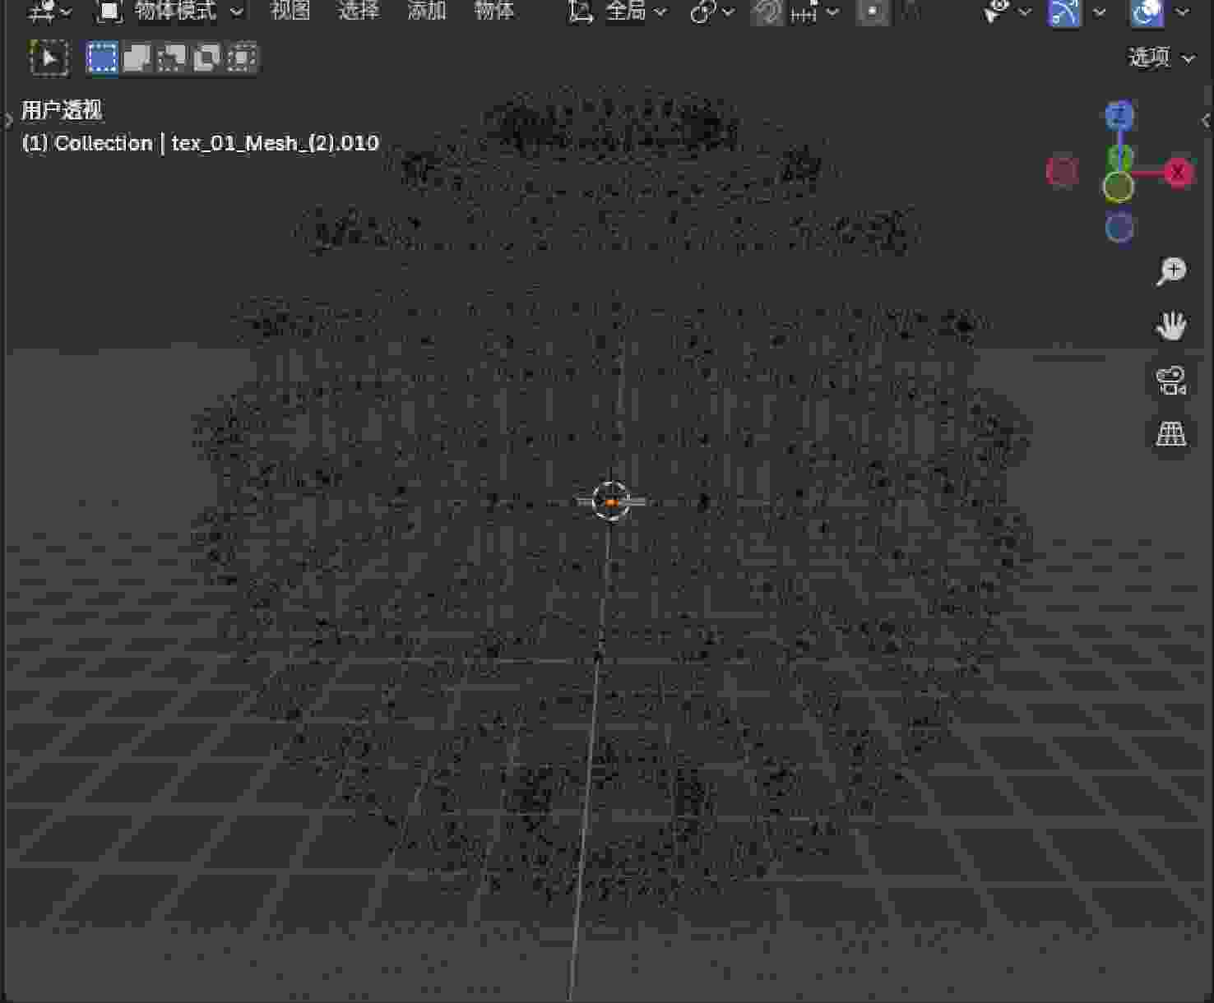Toggle show gizmo button
Screen dimensions: 1214x1003
pos(1063,12)
